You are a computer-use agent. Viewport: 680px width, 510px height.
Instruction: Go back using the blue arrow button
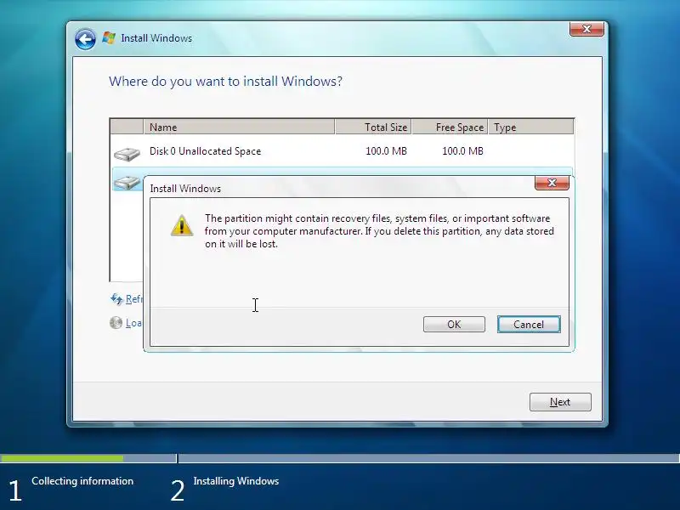click(x=85, y=39)
